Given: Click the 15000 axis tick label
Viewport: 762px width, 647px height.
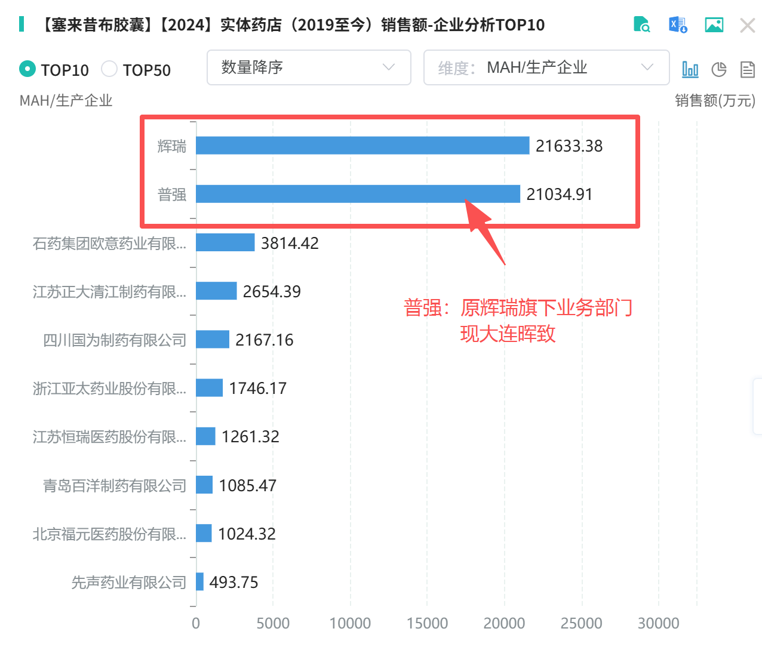Looking at the screenshot, I should (427, 623).
